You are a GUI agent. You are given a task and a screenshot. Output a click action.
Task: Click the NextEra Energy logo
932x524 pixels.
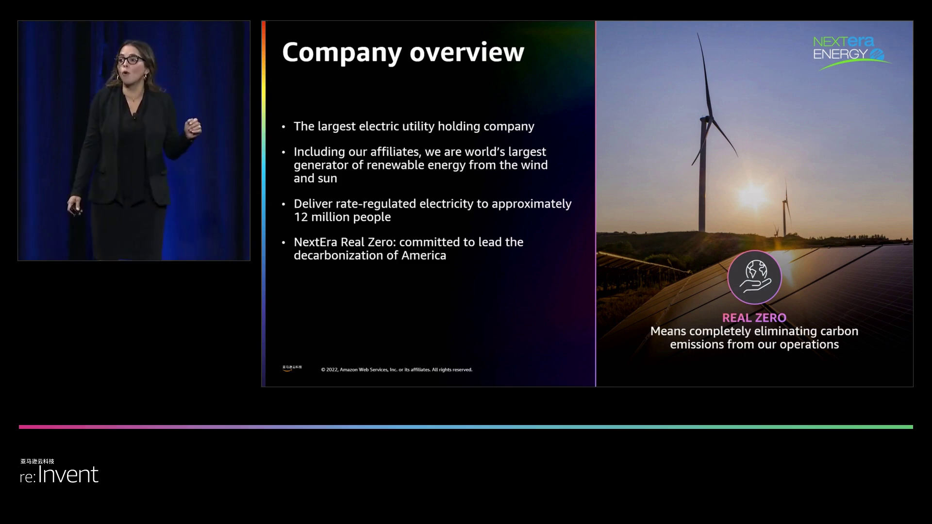coord(850,52)
